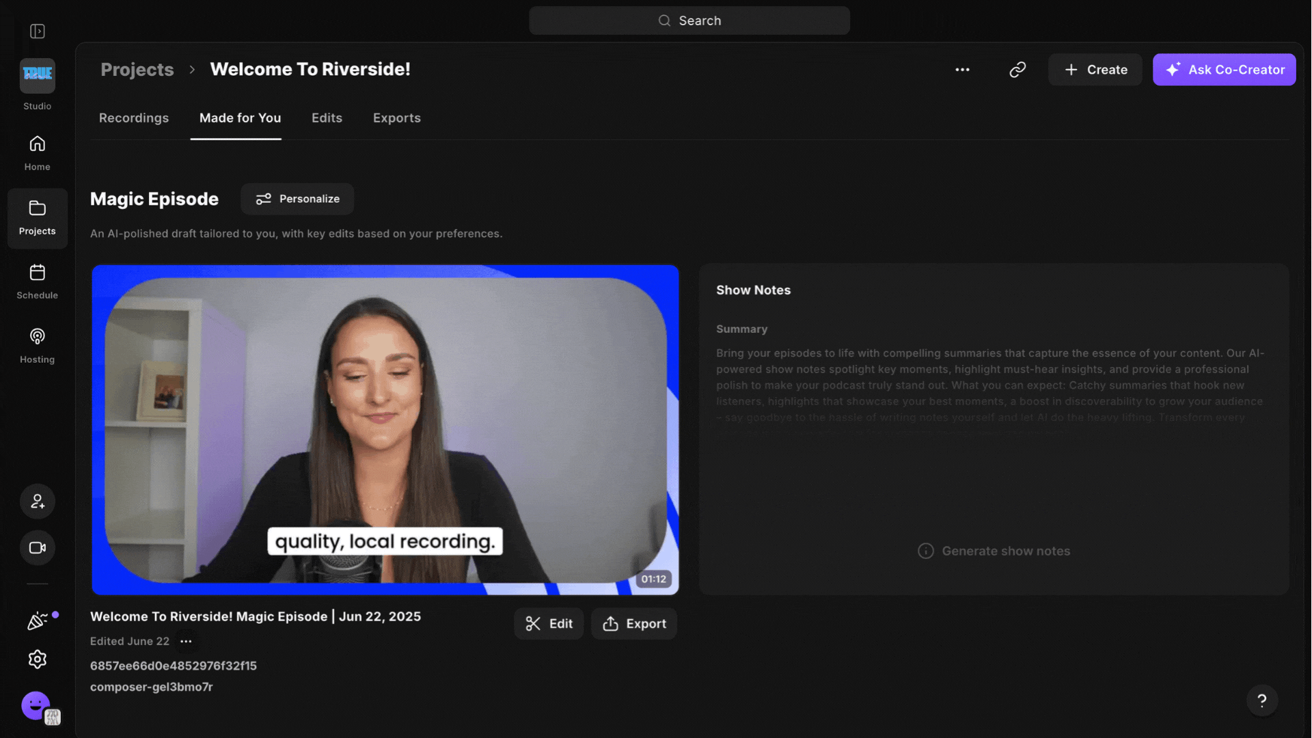The height and width of the screenshot is (738, 1312).
Task: Switch to the Recordings tab
Action: tap(134, 118)
